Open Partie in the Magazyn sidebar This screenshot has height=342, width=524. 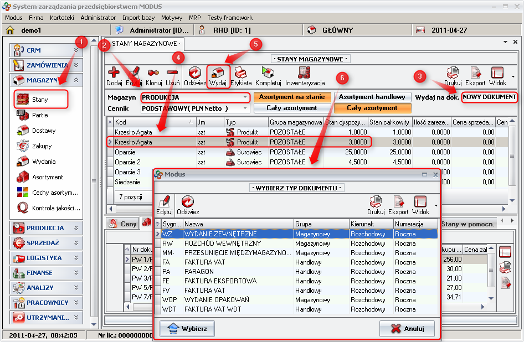pyautogui.click(x=40, y=115)
